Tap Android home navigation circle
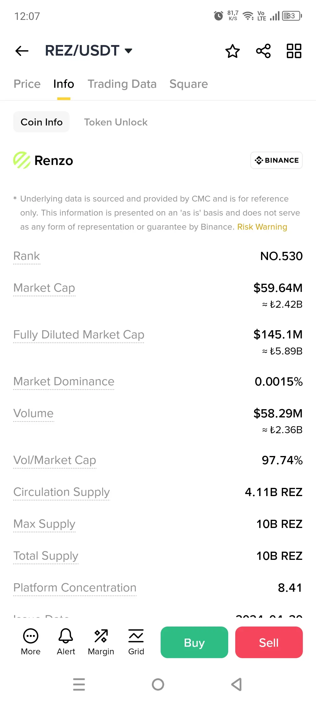316x702 pixels. pyautogui.click(x=158, y=684)
